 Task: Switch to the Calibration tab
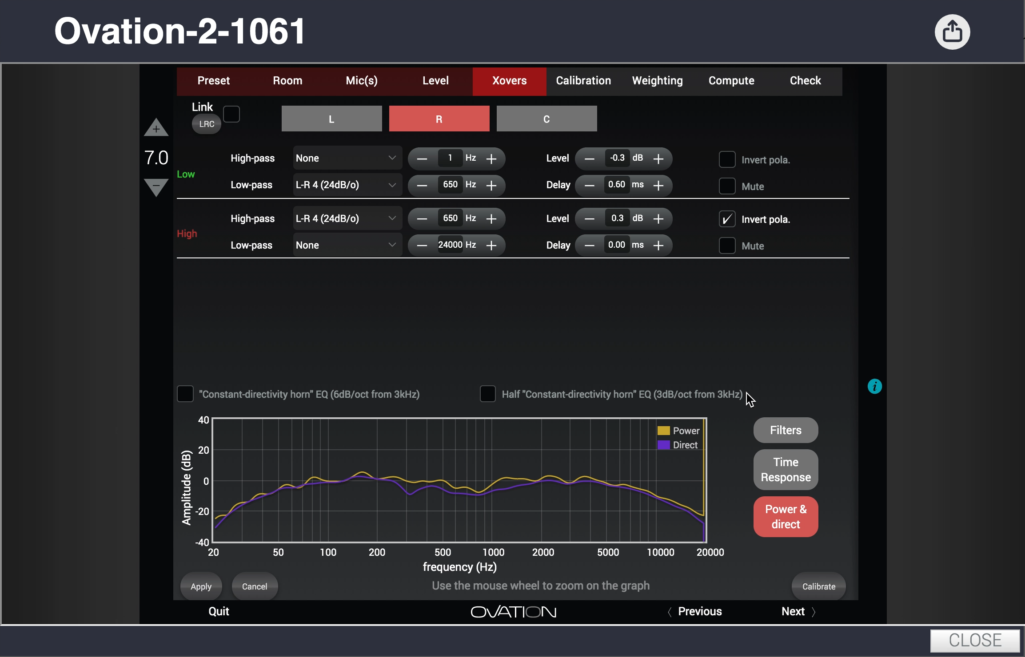[x=583, y=81]
